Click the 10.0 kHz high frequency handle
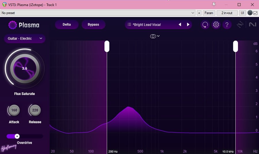This screenshot has width=259, height=154. [x=235, y=46]
